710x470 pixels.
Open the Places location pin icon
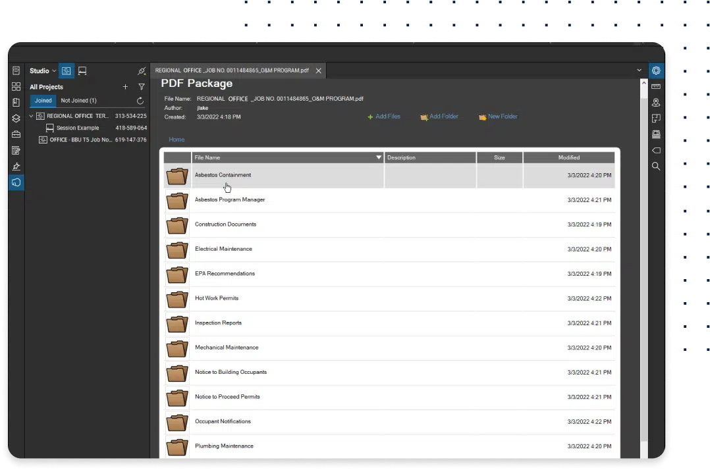coord(656,102)
